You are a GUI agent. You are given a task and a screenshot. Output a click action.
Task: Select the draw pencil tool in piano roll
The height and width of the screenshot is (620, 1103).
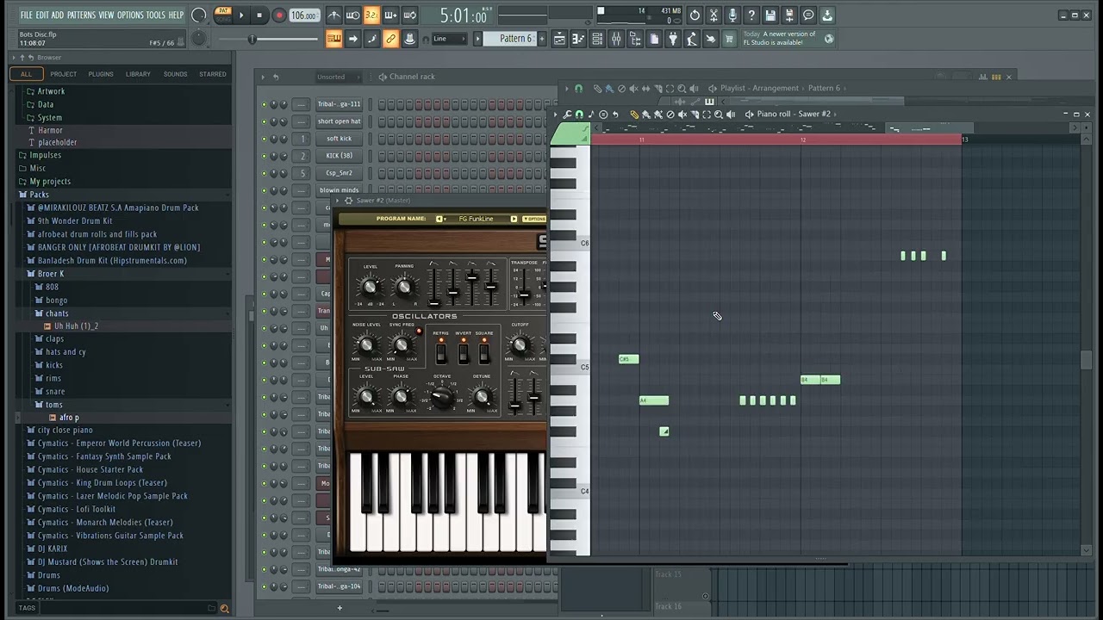(x=634, y=115)
